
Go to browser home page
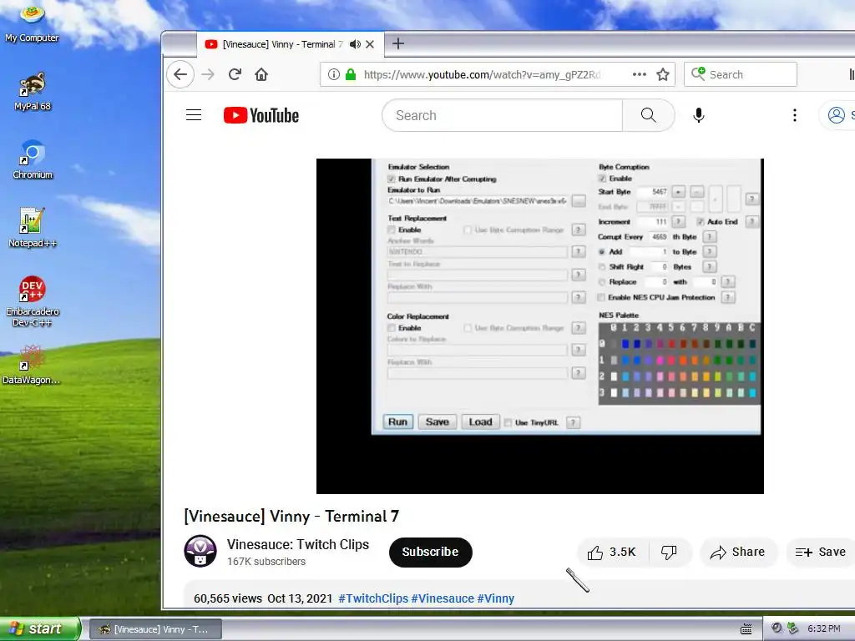point(261,74)
